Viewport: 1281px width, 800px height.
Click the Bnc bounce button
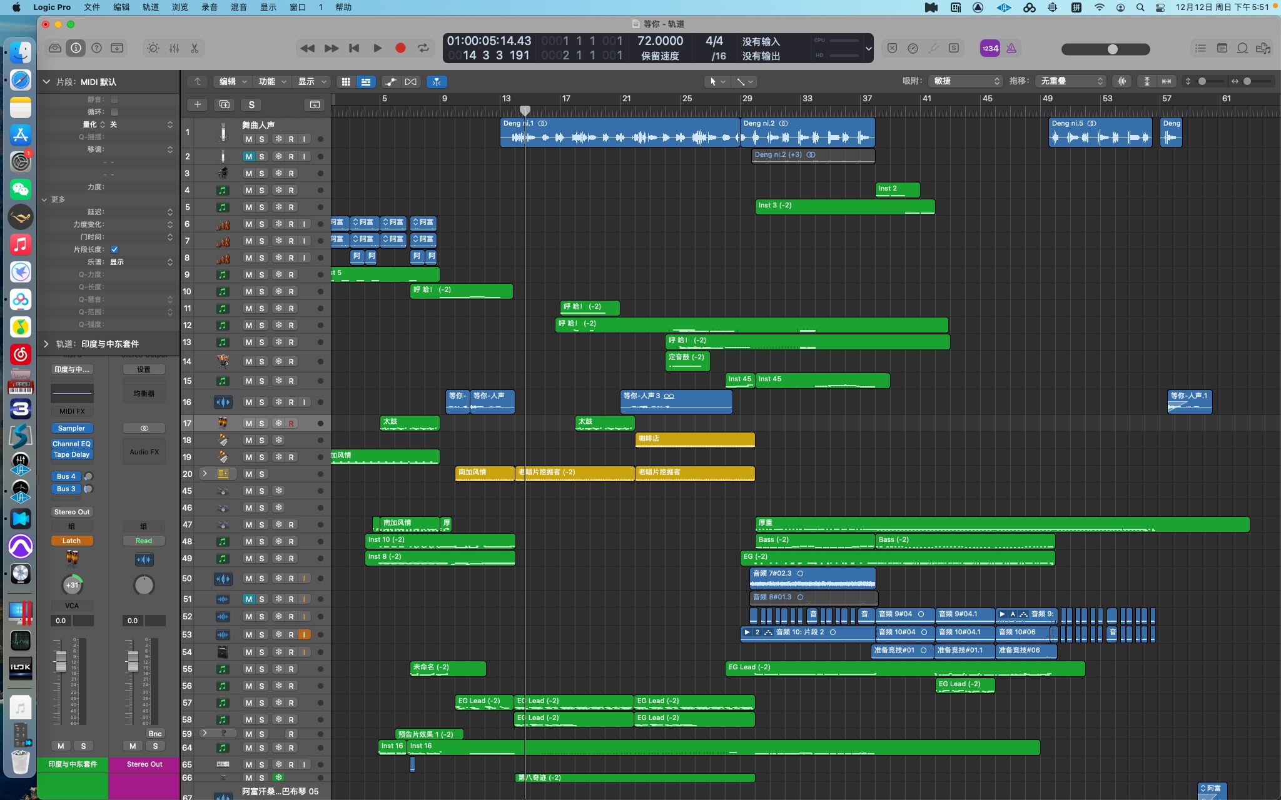point(155,734)
